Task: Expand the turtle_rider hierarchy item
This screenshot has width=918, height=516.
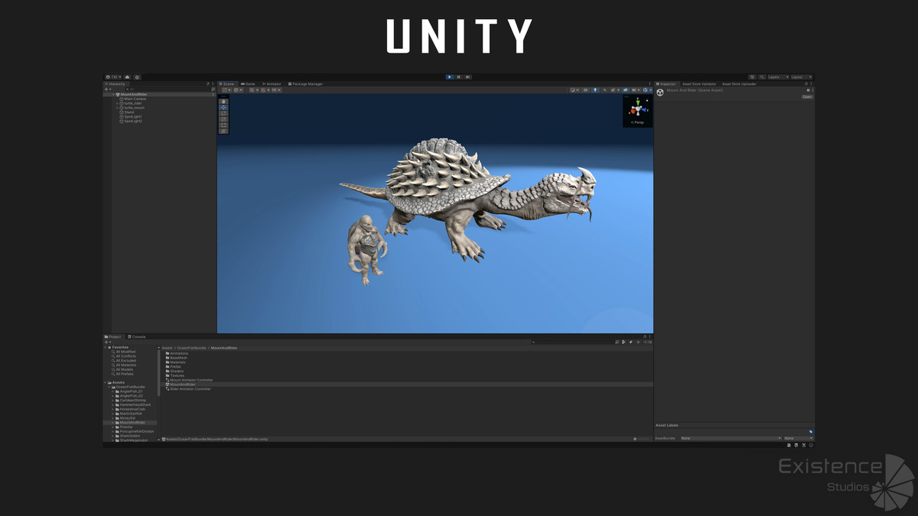Action: click(117, 103)
